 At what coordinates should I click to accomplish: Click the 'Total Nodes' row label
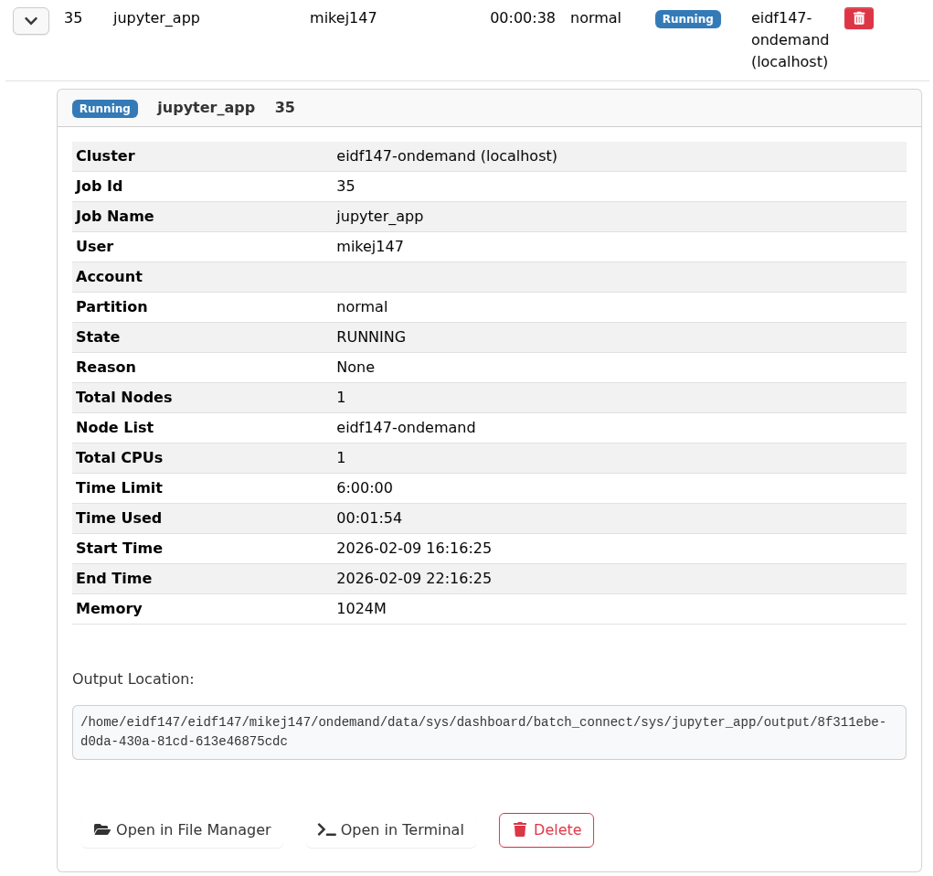[x=123, y=397]
